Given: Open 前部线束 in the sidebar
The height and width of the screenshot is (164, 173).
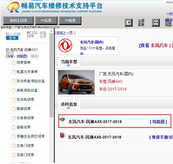Looking at the screenshot, I should click(24, 109).
